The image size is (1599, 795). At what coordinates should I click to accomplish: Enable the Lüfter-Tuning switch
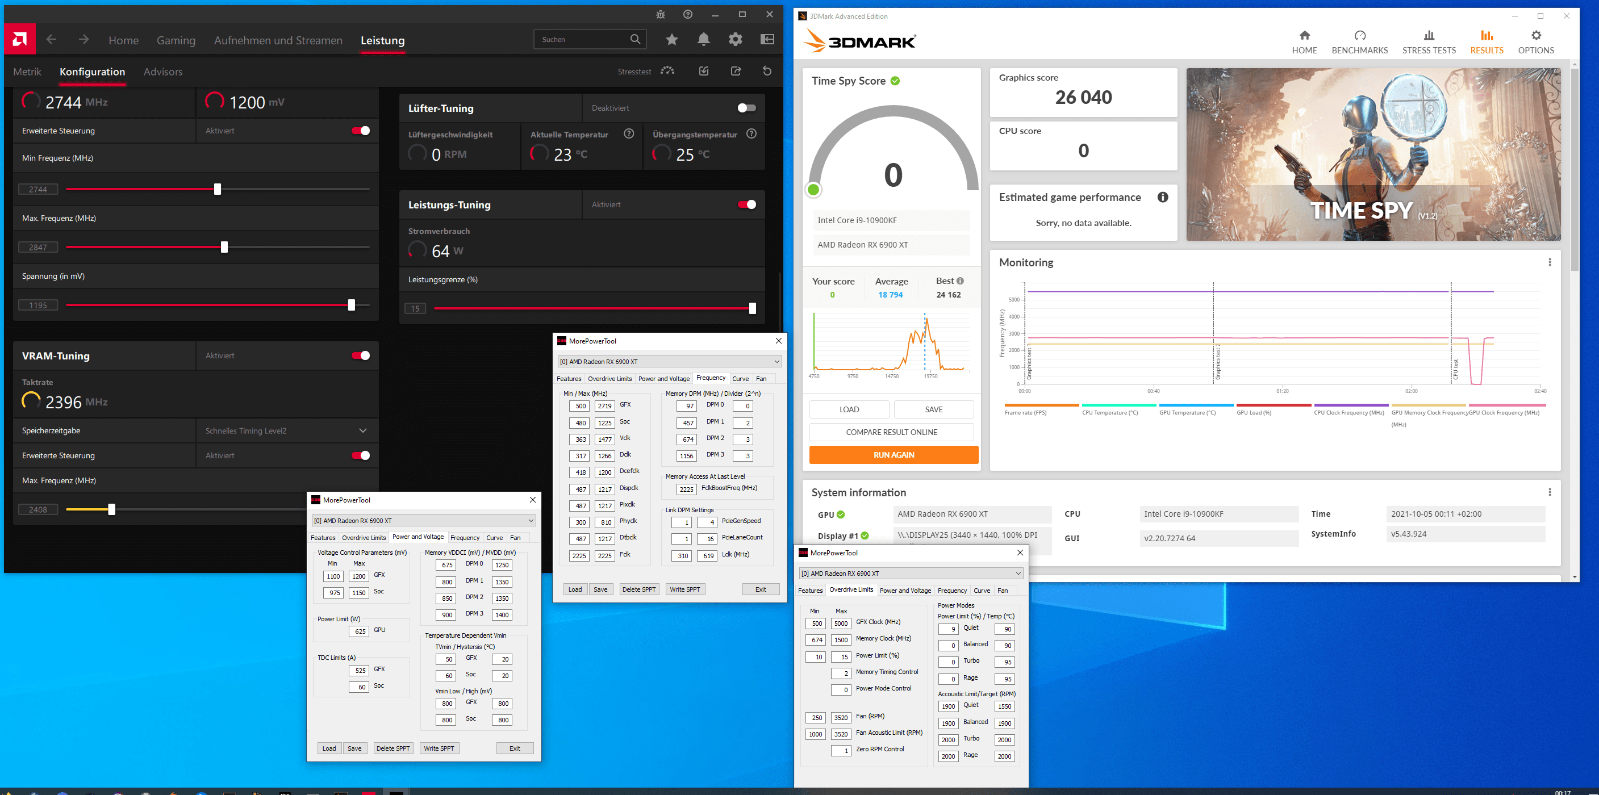747,108
